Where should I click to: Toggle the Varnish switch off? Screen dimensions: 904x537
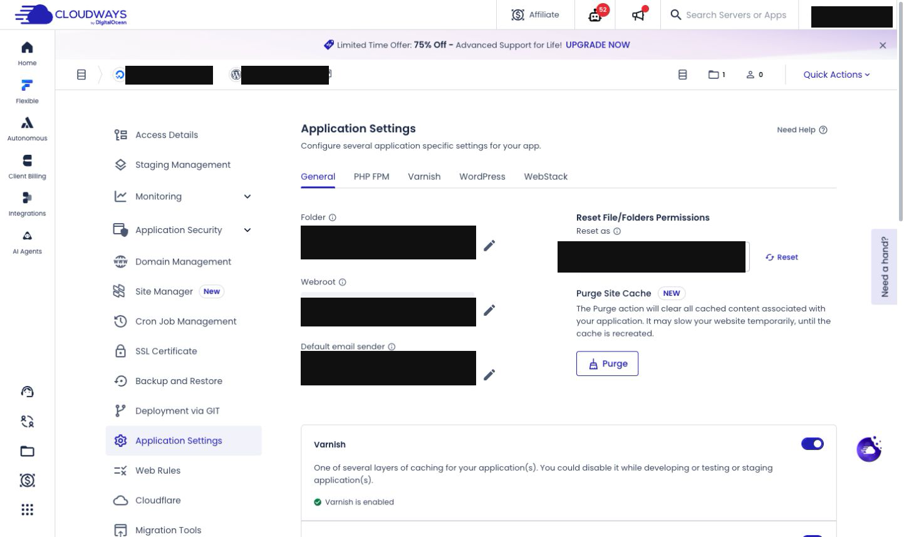813,444
